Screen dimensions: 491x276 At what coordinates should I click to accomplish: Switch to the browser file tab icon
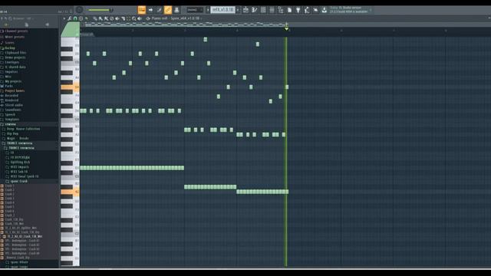[27, 25]
